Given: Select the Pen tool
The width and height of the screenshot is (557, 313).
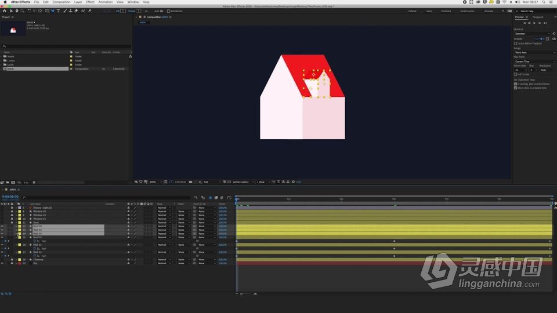Looking at the screenshot, I should (53, 11).
